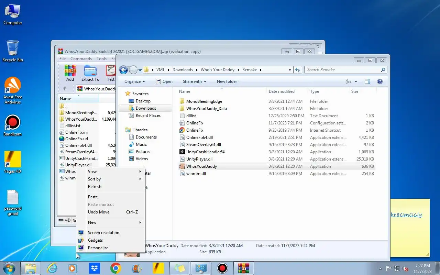Open the Share with dropdown
440x275 pixels.
(x=195, y=81)
